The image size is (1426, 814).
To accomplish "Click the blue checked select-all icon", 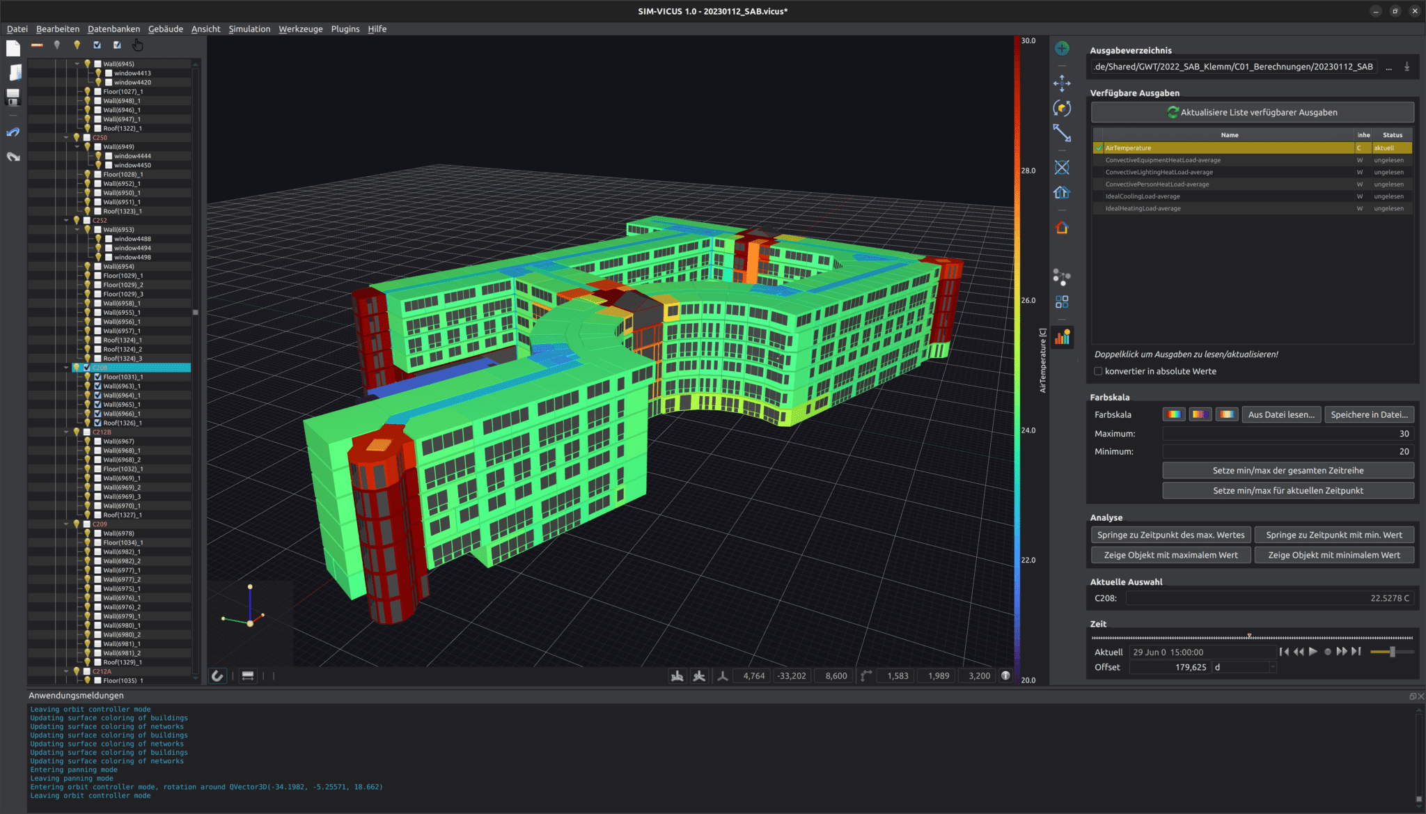I will 97,45.
